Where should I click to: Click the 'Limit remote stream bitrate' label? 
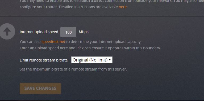coord(44,60)
